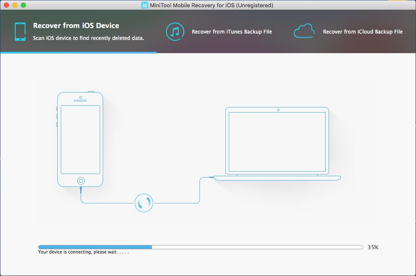Viewport: 416px width, 276px height.
Task: Click the 35% progress value
Action: click(x=373, y=247)
